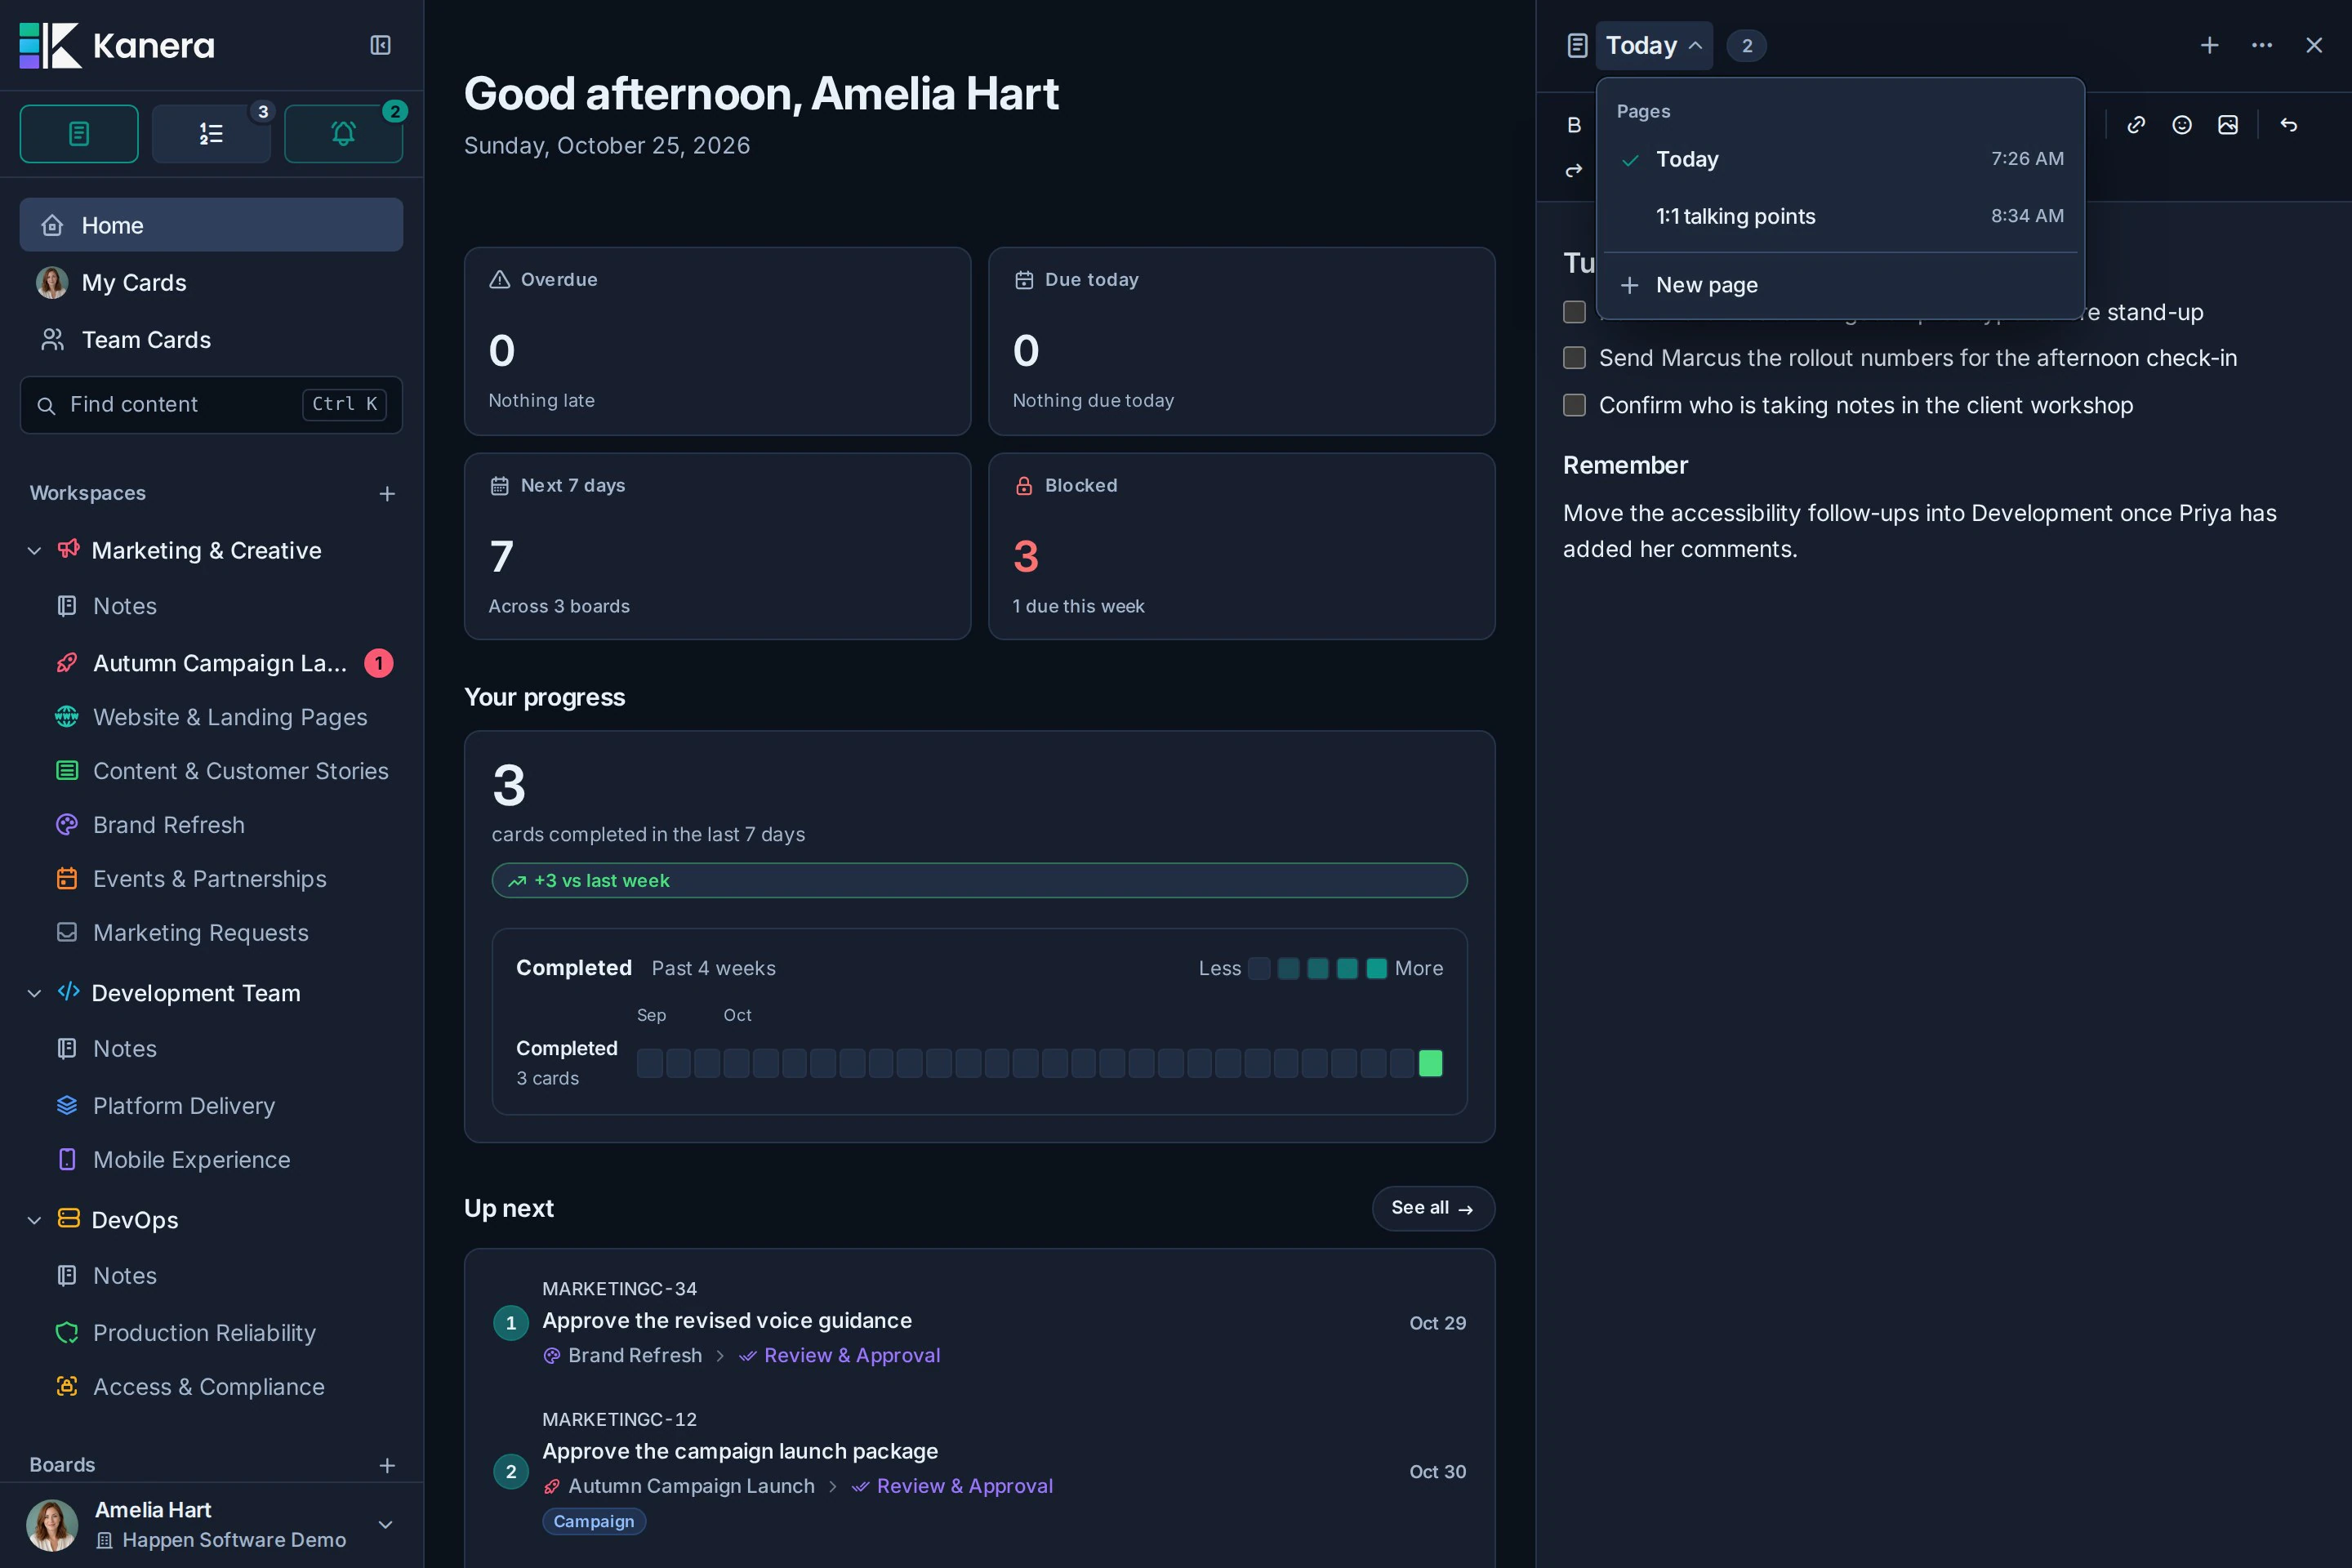Insert an image in the note editor
The image size is (2352, 1568).
click(2228, 125)
